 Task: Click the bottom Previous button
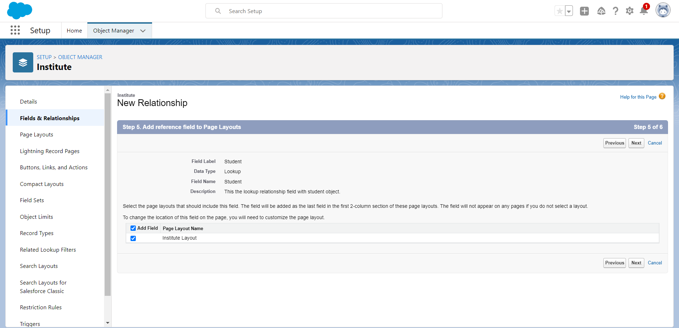coord(614,263)
